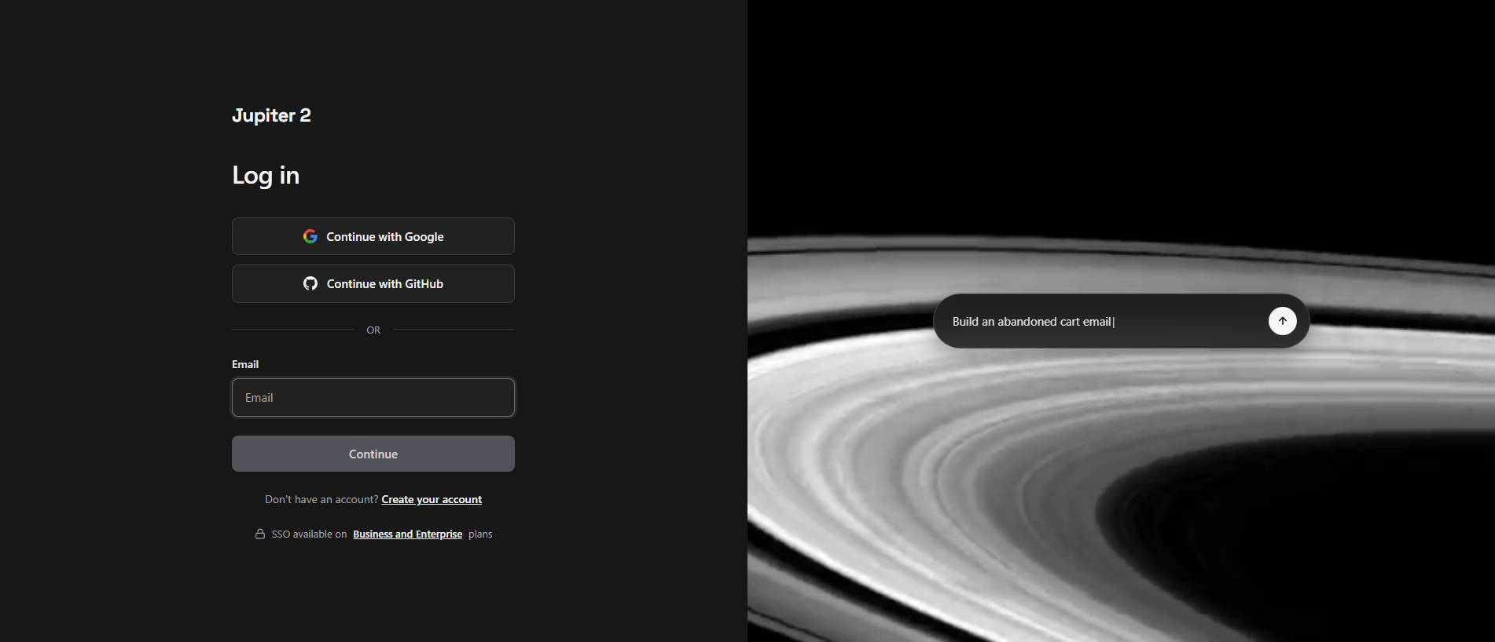This screenshot has width=1495, height=642.
Task: Click the GitHub octocat icon
Action: tap(310, 283)
